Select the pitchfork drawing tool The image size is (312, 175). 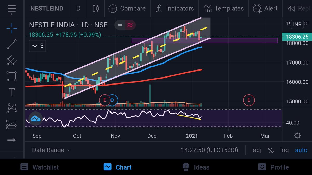tap(12, 60)
